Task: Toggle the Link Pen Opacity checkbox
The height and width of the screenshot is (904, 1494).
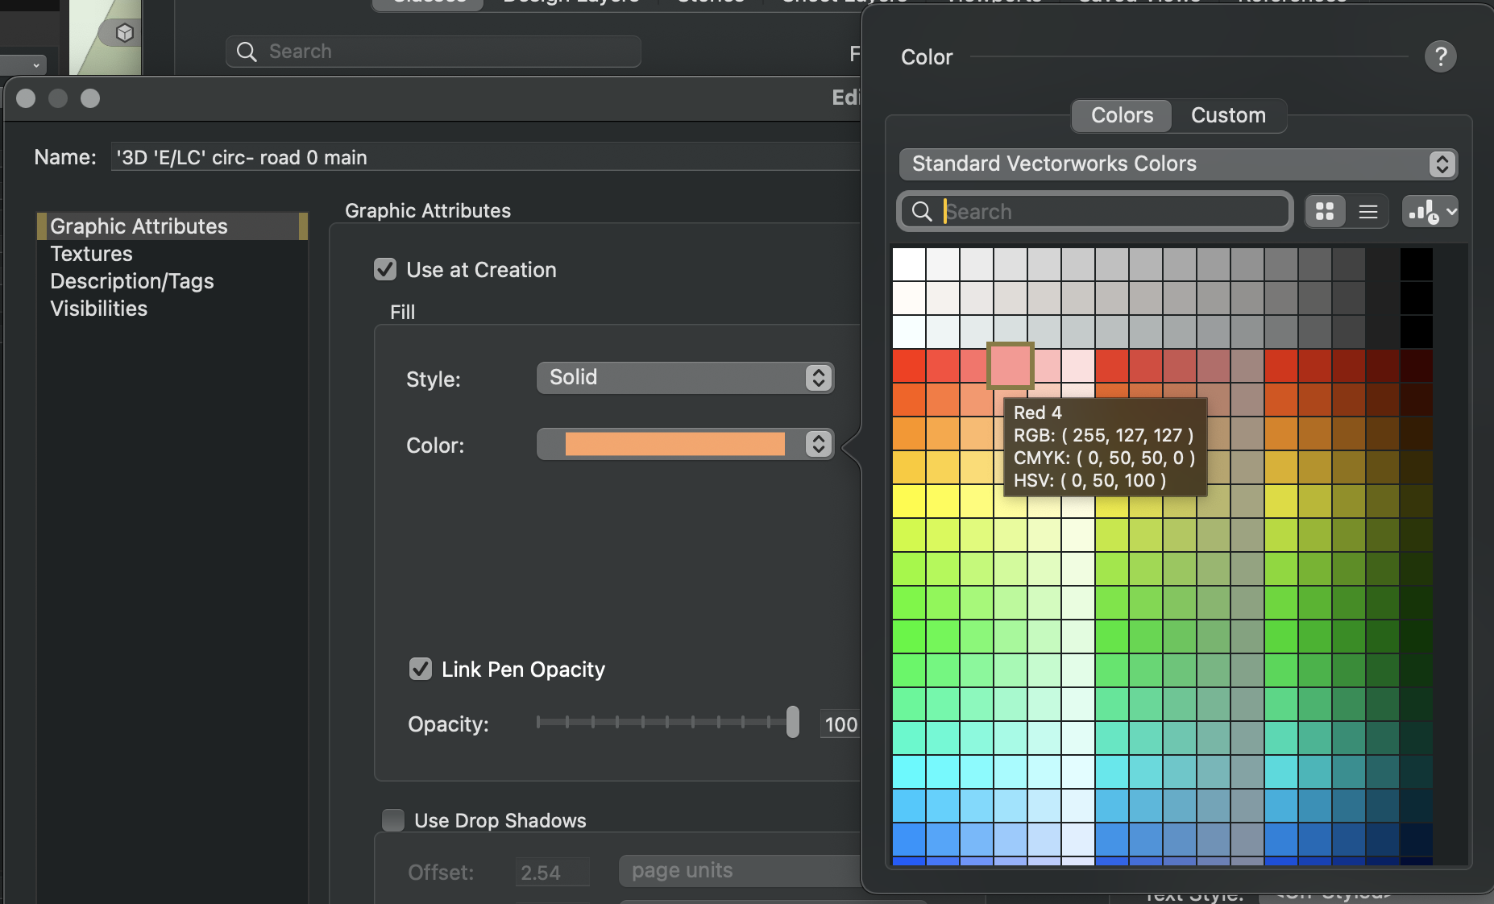Action: pyautogui.click(x=421, y=669)
